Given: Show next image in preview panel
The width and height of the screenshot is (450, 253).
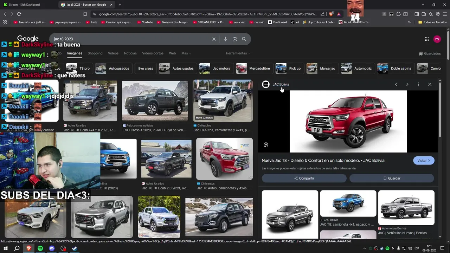Looking at the screenshot, I should coord(407,84).
